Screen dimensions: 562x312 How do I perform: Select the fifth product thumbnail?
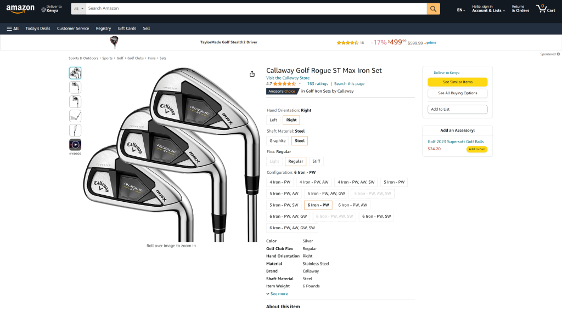(x=75, y=131)
